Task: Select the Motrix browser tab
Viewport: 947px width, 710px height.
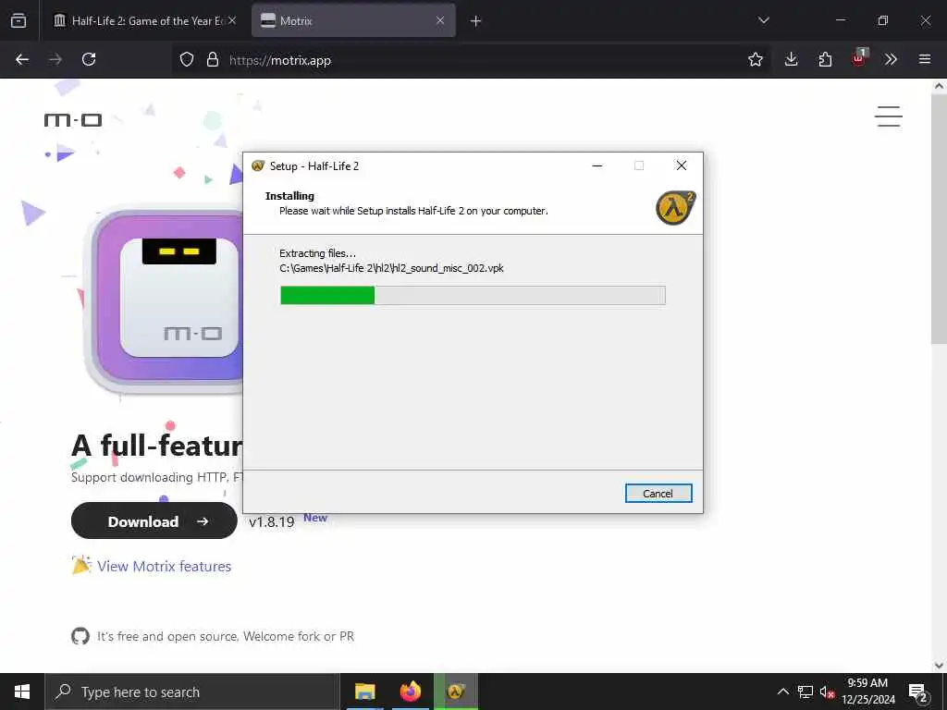Action: tap(353, 20)
